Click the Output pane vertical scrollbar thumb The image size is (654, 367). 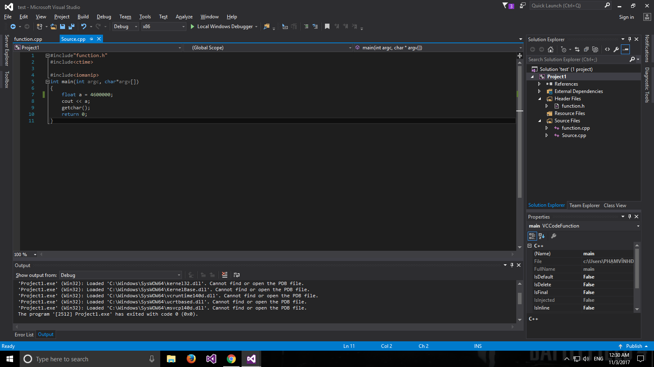tap(520, 298)
